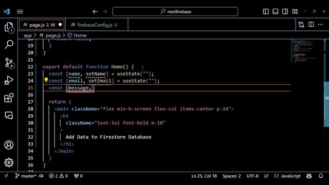Click the LF end-of-line indicator
The height and width of the screenshot is (185, 329).
click(x=266, y=176)
